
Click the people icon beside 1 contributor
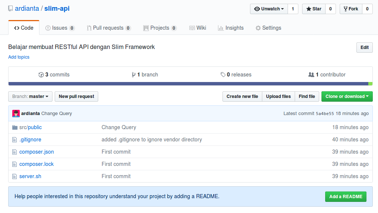coord(311,75)
